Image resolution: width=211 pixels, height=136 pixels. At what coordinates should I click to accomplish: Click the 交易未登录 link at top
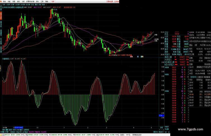coord(110,1)
